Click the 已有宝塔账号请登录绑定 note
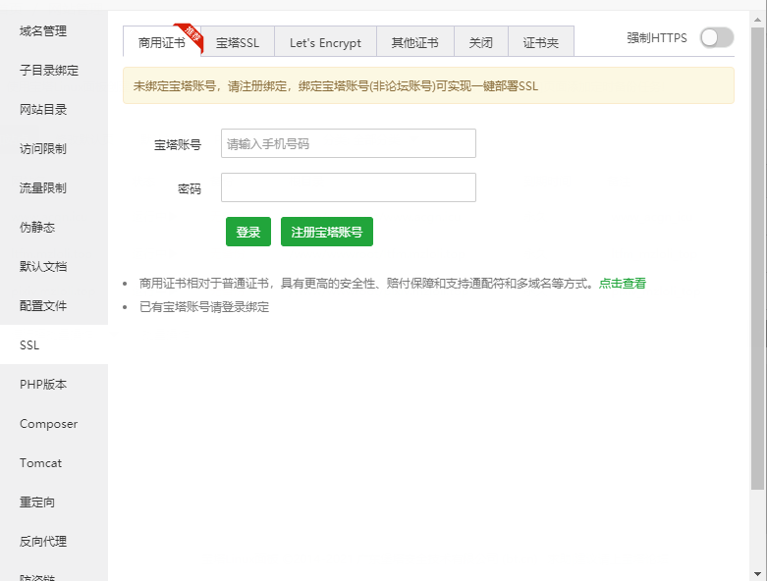 click(x=204, y=307)
